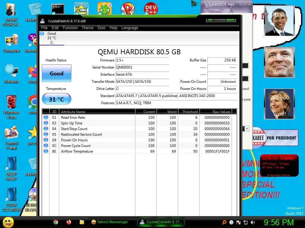Open the MARK ZUCKER... desktop icon
The height and width of the screenshot is (228, 305).
(x=11, y=14)
